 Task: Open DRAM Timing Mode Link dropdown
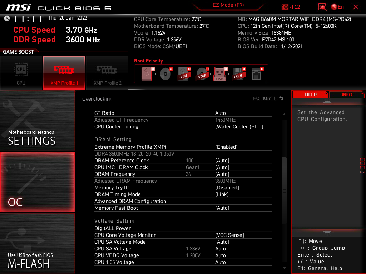[x=222, y=194]
